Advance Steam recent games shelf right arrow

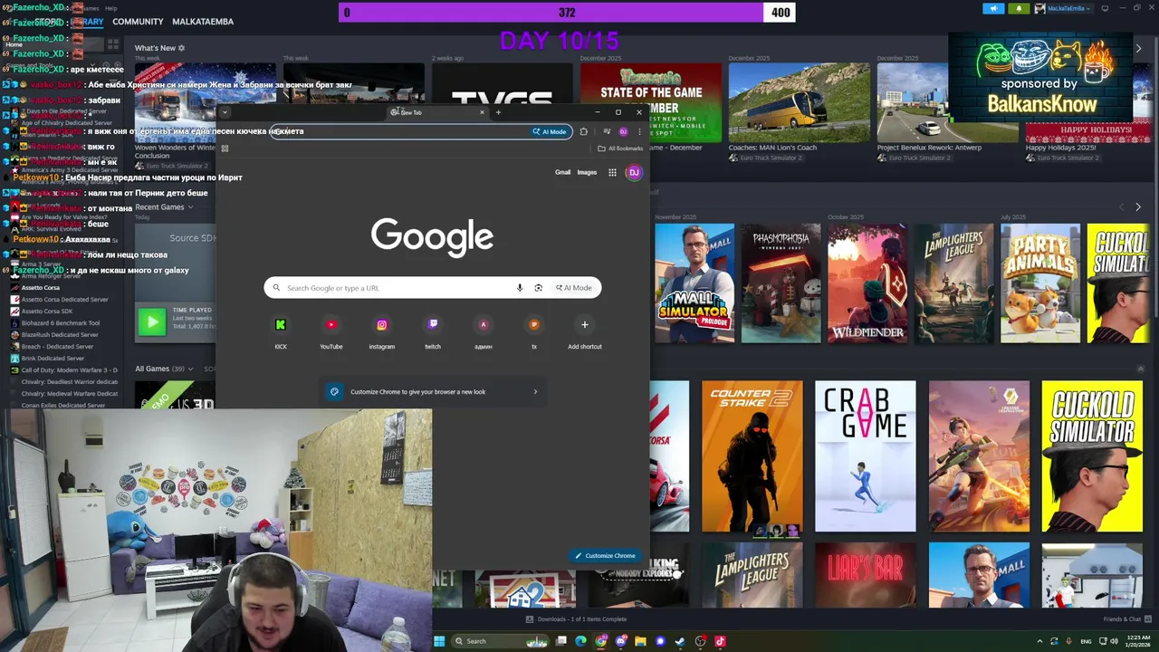pyautogui.click(x=1138, y=207)
